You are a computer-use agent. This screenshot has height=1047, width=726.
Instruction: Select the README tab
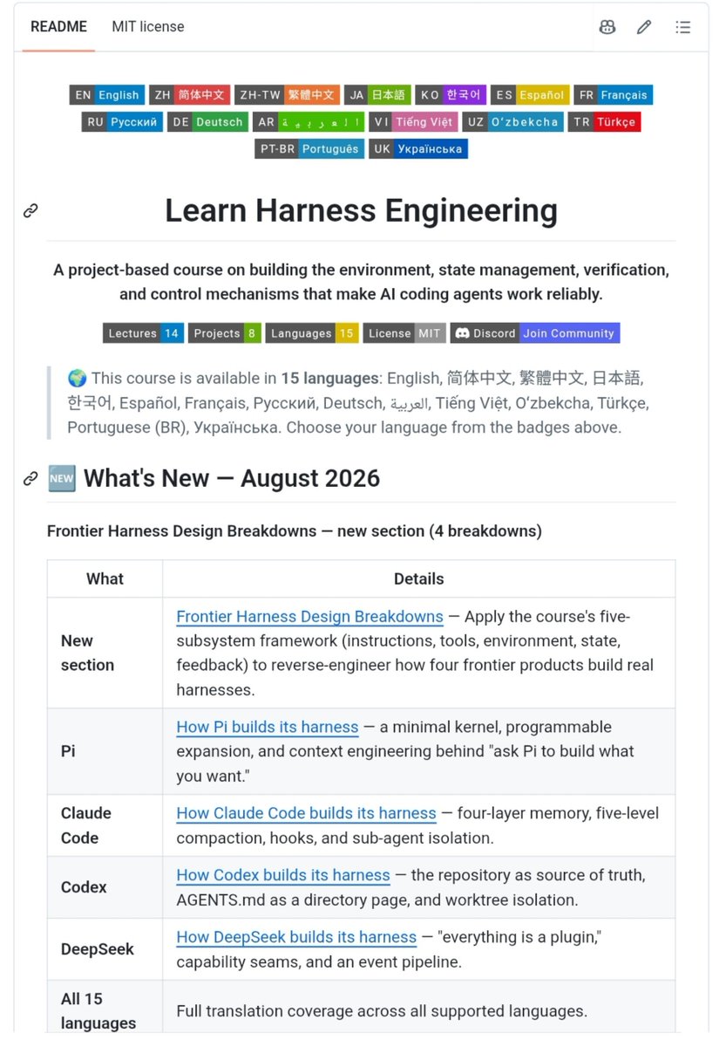pos(58,27)
